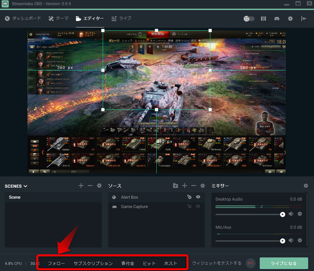Open Desktop Audio settings gear
314x271 pixels.
(x=300, y=214)
